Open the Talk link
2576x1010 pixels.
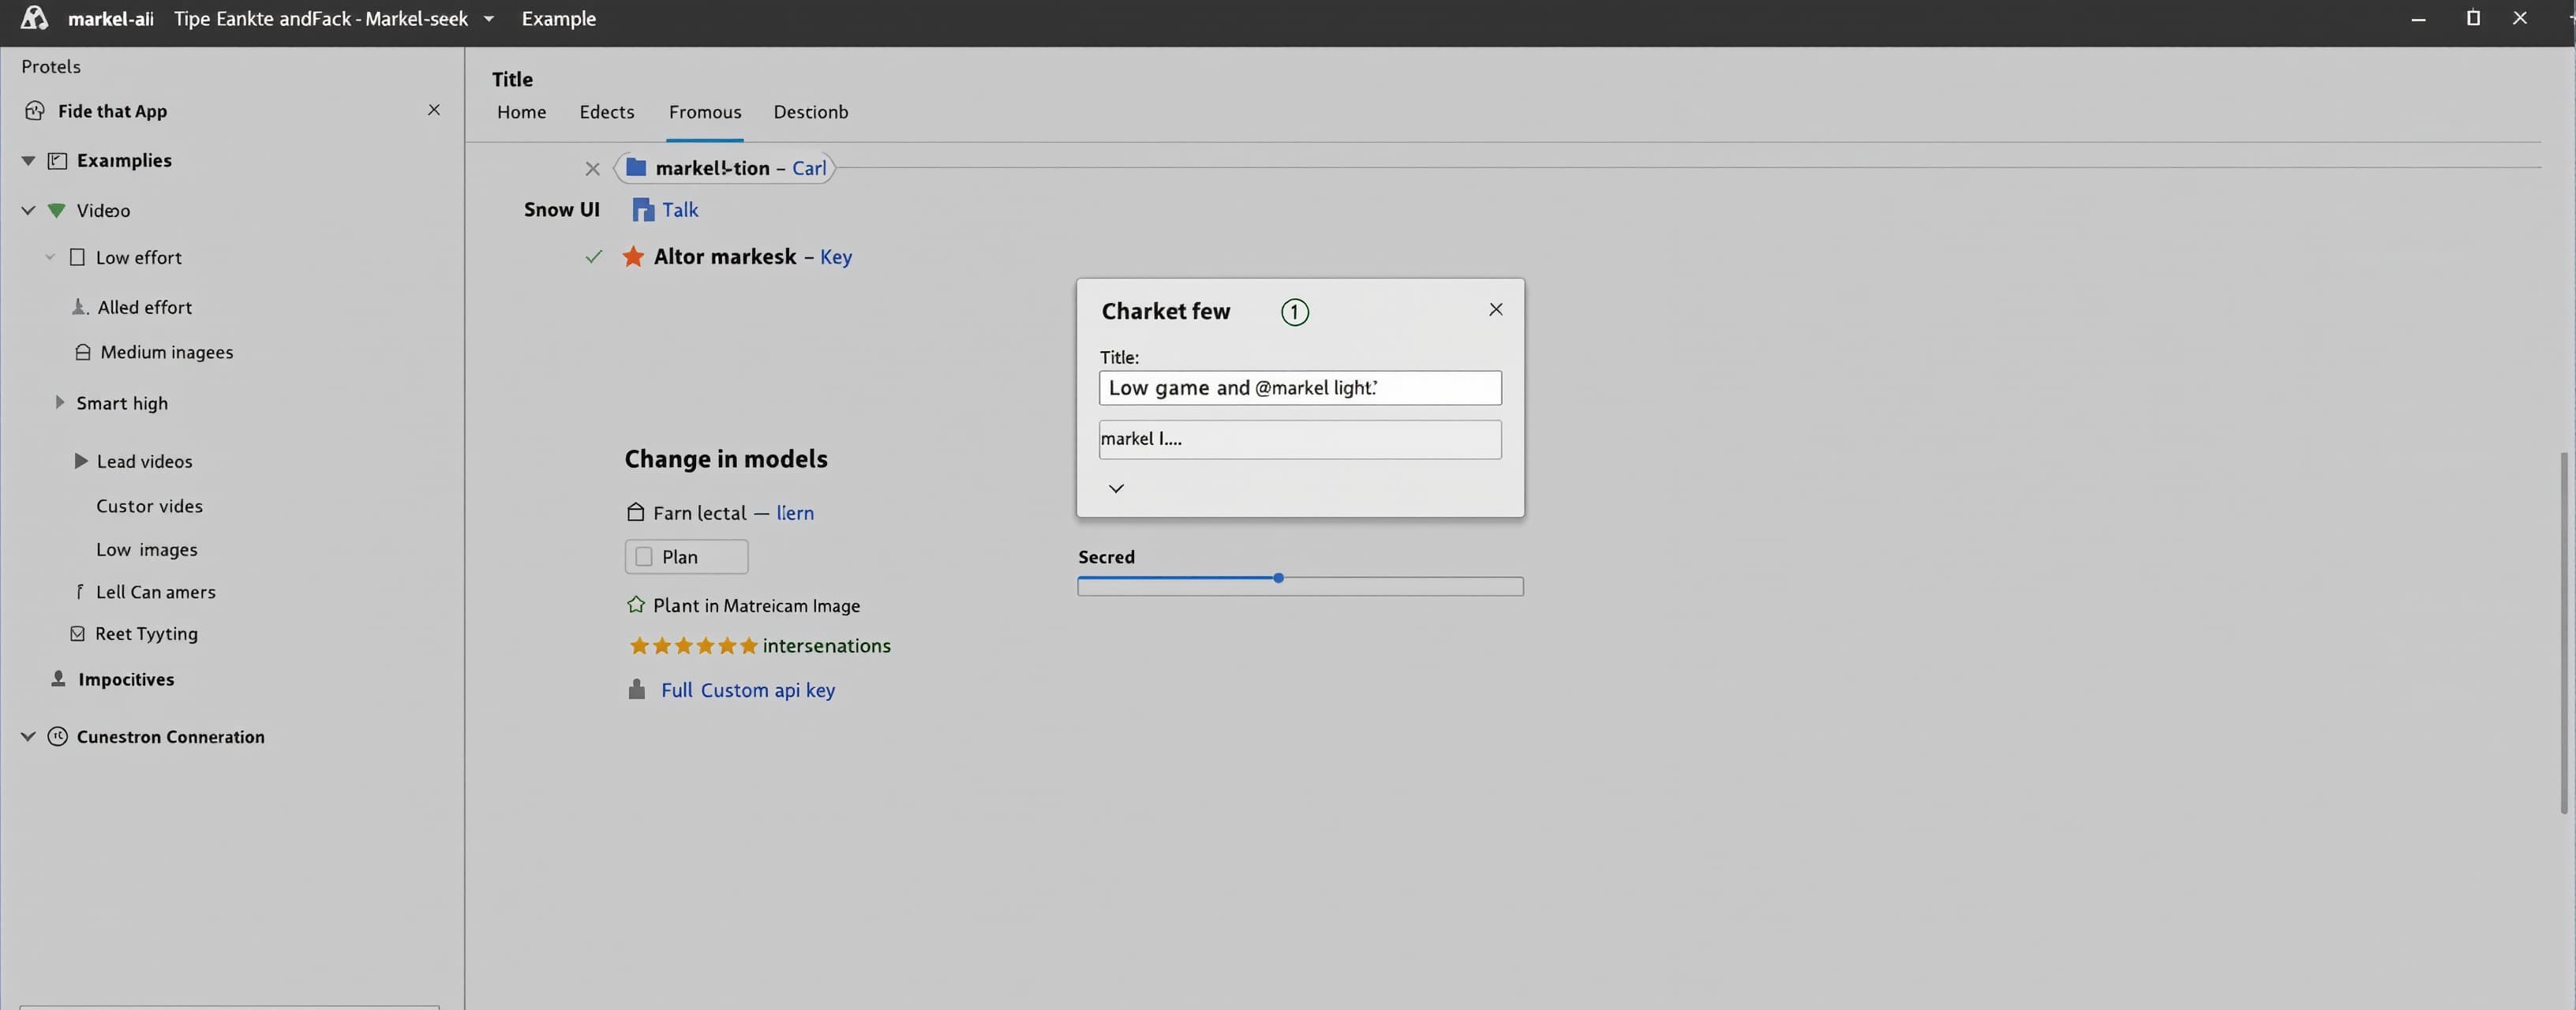(x=680, y=210)
